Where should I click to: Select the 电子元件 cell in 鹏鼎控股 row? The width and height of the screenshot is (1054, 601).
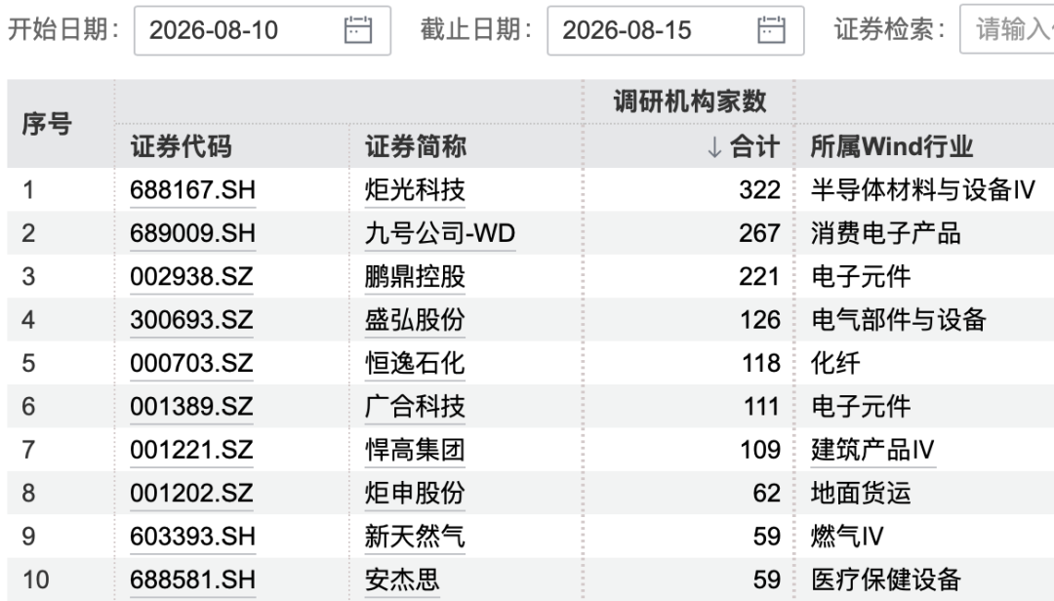tap(861, 277)
